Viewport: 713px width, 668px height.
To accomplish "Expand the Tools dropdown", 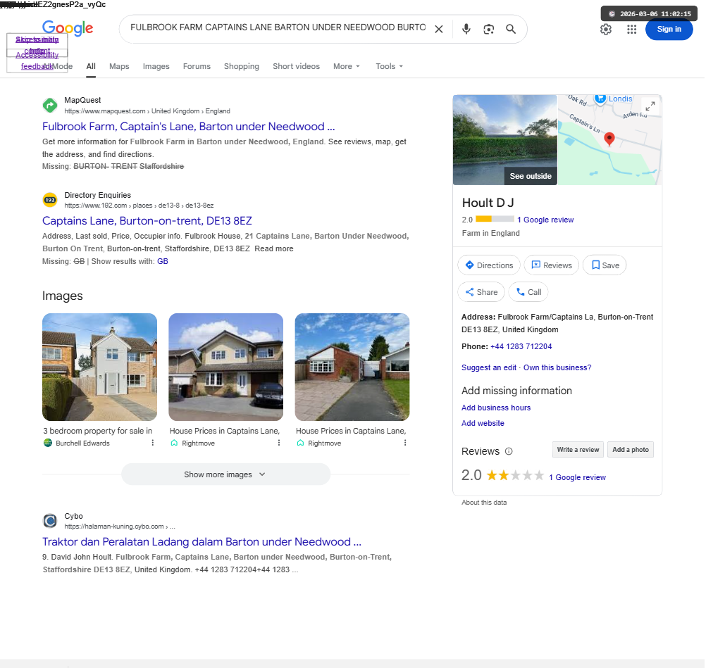I will click(389, 66).
